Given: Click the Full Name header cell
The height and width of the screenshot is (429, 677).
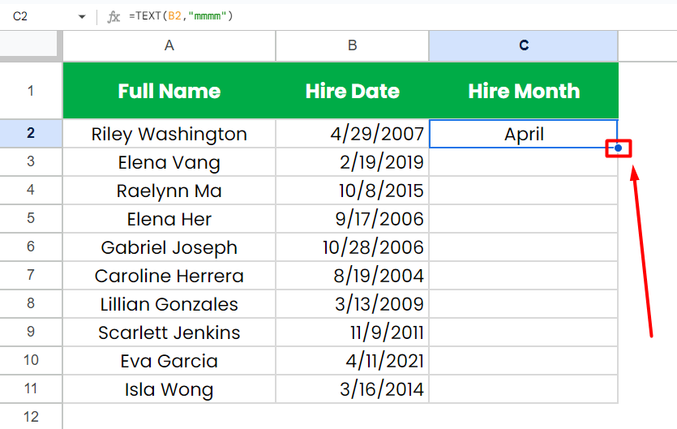Looking at the screenshot, I should pyautogui.click(x=169, y=91).
